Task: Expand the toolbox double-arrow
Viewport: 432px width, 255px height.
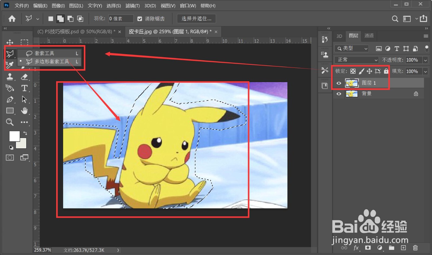Action: coord(5,28)
